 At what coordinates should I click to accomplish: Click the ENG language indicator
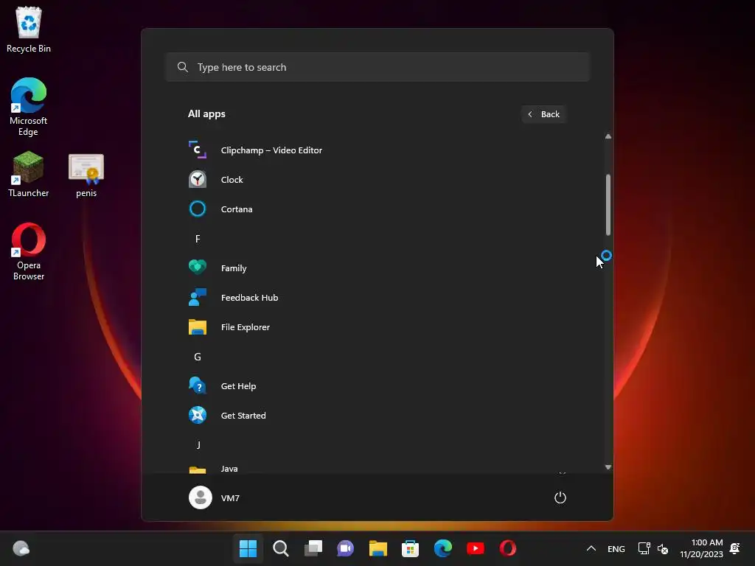[616, 548]
